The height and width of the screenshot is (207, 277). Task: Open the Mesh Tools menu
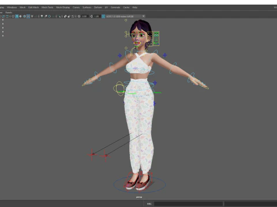coord(47,7)
